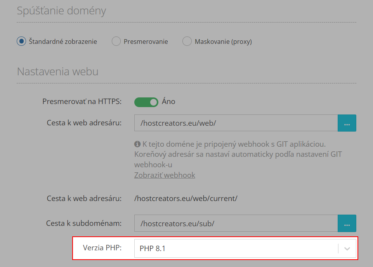Viewport: 373px width, 267px height.
Task: Open the Verzia PHP dropdown showing PHP 8.1
Action: pos(245,248)
